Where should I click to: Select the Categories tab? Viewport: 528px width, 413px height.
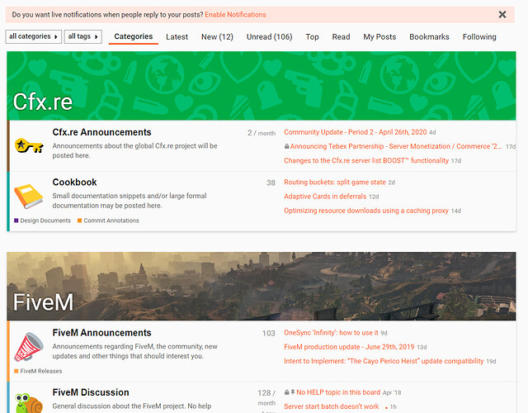(134, 36)
